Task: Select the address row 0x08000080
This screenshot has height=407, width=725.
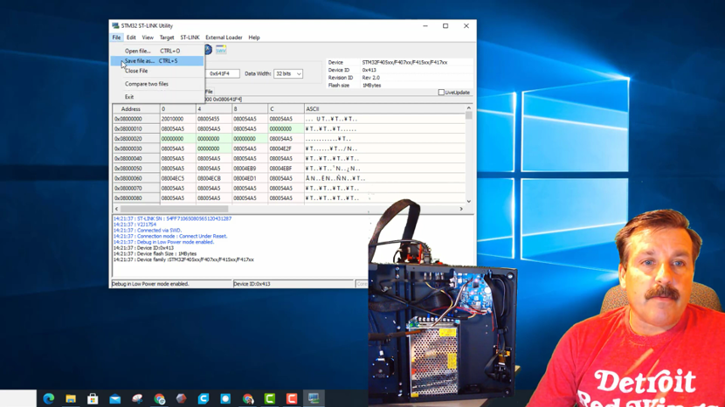Action: 136,198
